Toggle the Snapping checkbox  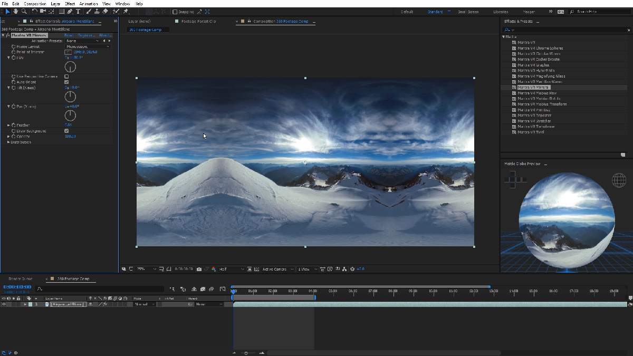[175, 12]
